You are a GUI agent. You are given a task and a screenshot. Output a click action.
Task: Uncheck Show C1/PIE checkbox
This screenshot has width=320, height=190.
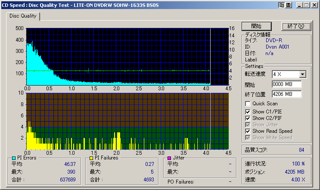click(x=248, y=112)
